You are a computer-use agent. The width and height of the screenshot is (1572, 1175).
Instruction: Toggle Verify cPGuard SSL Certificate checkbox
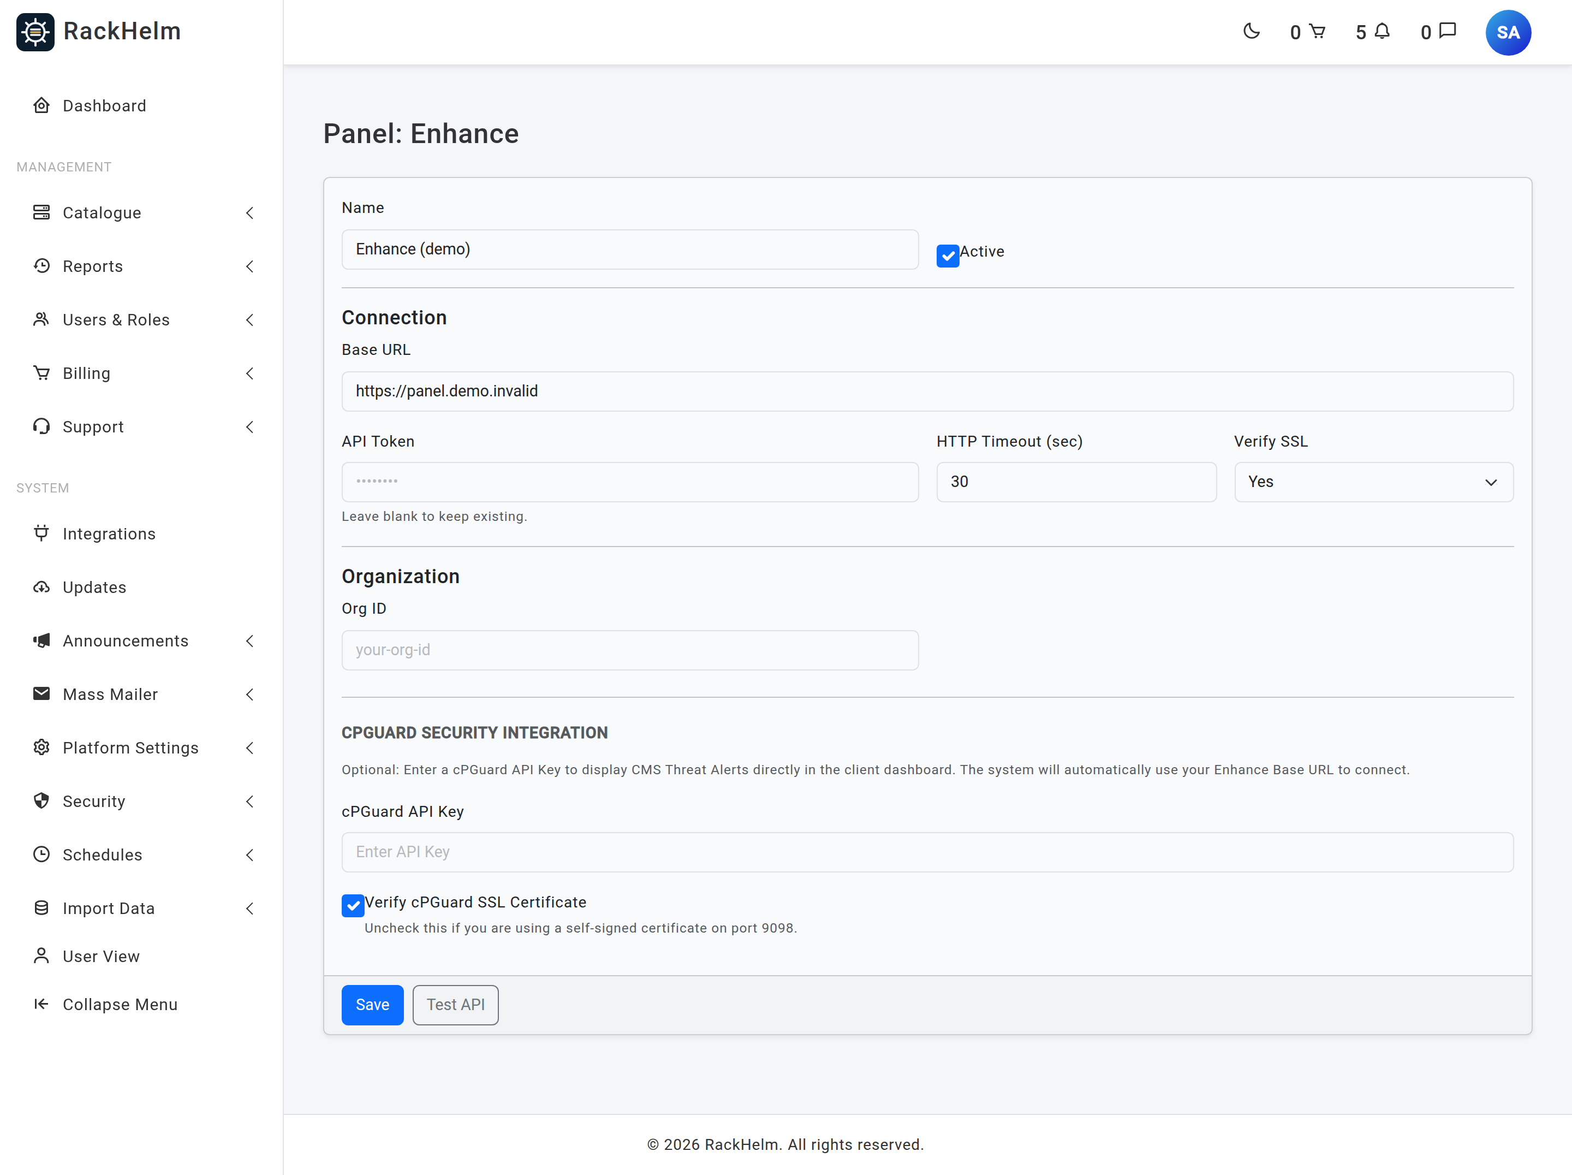[353, 906]
